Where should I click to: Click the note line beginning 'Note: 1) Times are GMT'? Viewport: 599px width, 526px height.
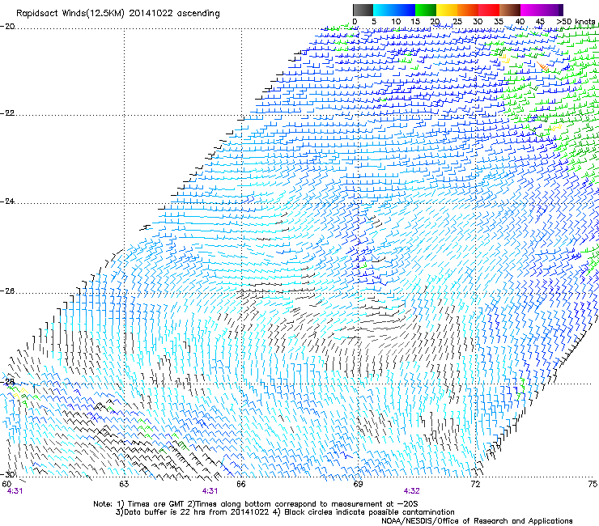pos(256,504)
